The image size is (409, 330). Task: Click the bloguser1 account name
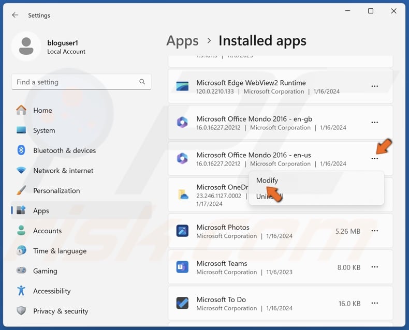63,43
